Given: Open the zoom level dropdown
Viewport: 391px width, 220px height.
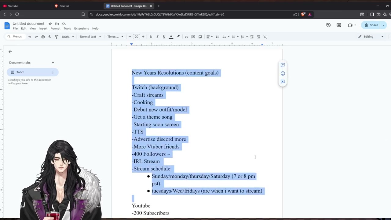Looking at the screenshot, I should click(x=68, y=37).
